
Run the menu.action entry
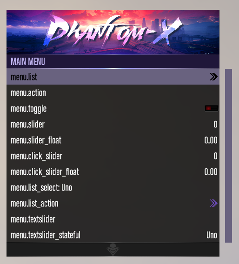113,93
